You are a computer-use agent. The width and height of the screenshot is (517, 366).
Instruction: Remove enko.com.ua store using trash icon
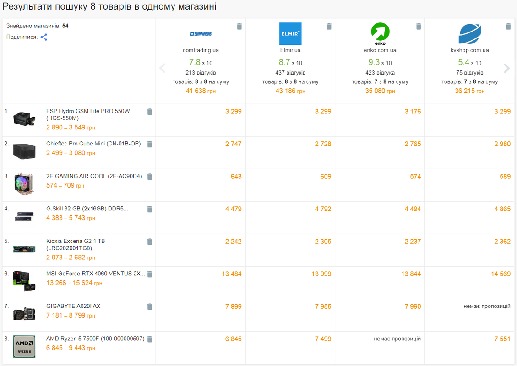click(x=419, y=27)
